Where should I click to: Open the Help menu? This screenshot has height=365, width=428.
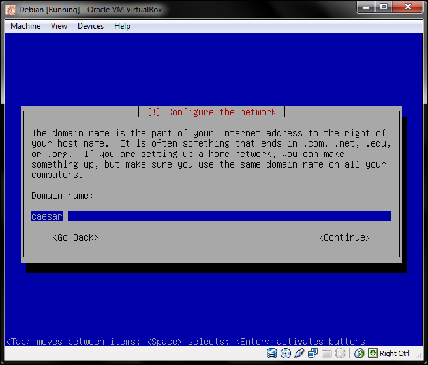(122, 26)
